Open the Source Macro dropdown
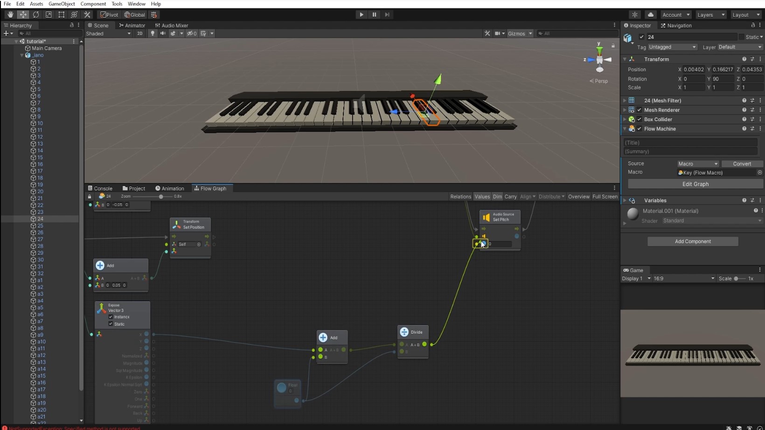This screenshot has width=765, height=430. (698, 164)
